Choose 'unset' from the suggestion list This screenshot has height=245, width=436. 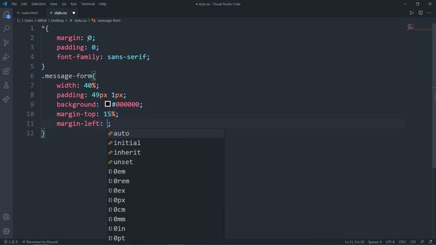[166, 162]
